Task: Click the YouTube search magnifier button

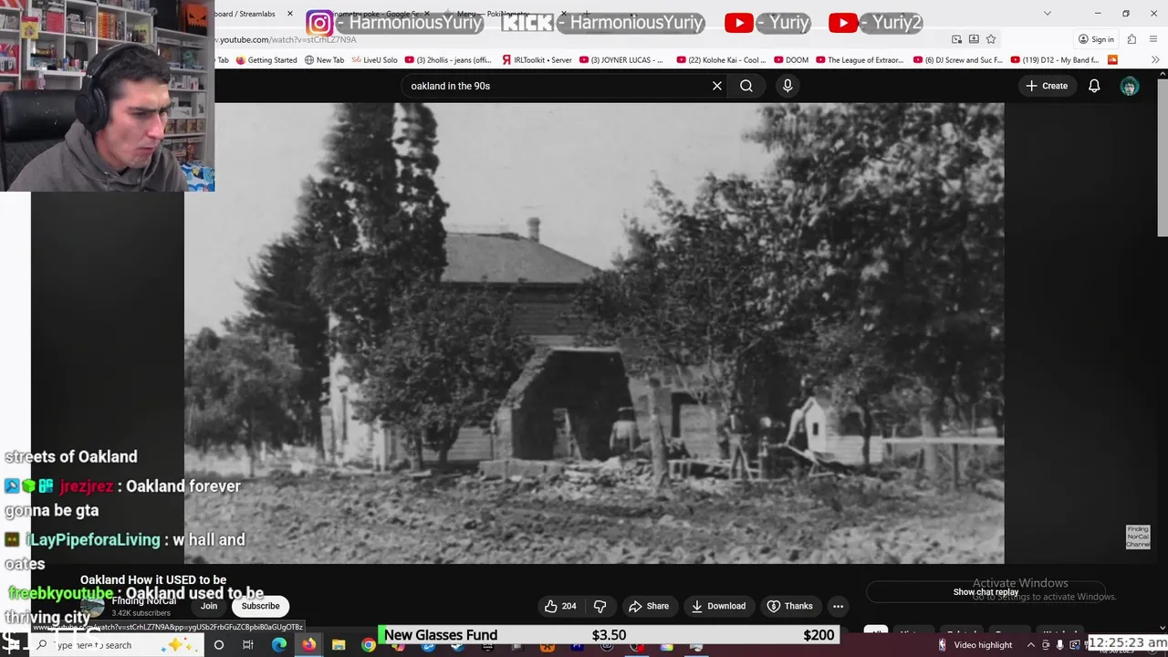Action: coord(746,86)
